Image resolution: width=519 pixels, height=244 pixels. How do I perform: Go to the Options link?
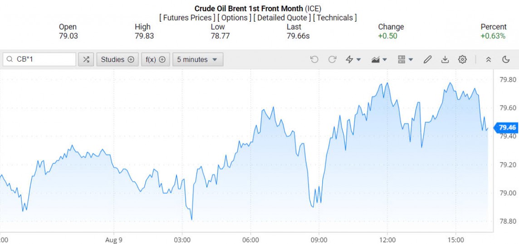point(234,18)
